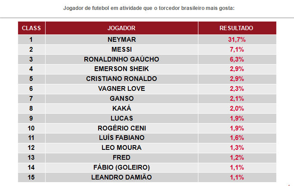Click the JOGADOR column header
This screenshot has height=186, width=294.
coord(121,28)
